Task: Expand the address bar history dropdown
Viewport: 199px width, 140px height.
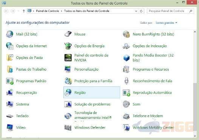Action: click(136, 11)
